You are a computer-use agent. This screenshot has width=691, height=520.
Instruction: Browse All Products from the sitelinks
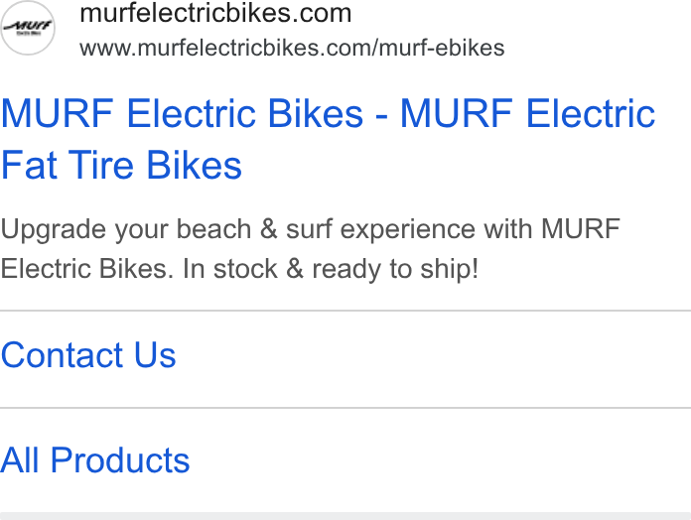pos(94,460)
